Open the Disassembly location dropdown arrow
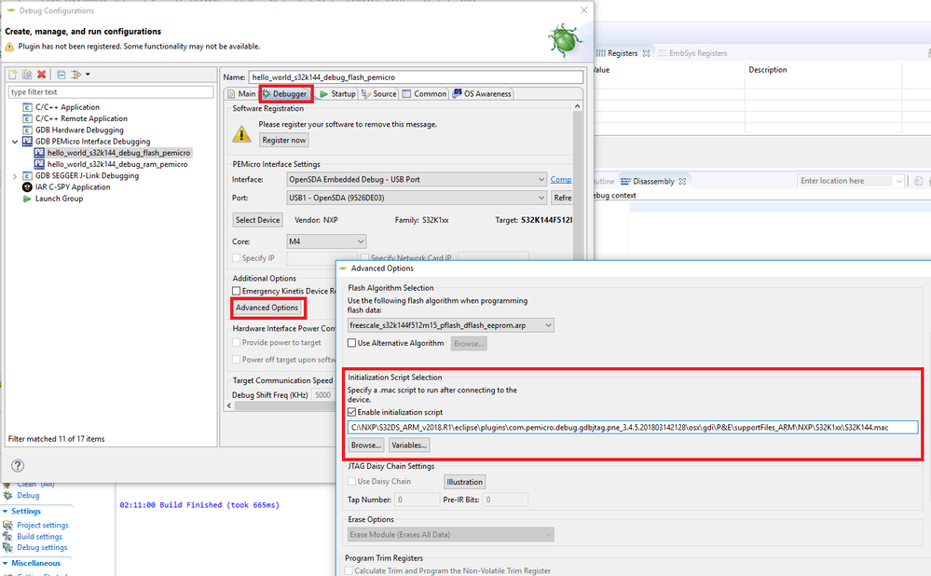 click(899, 181)
